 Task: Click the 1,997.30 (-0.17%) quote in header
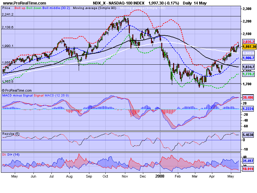click(164, 3)
